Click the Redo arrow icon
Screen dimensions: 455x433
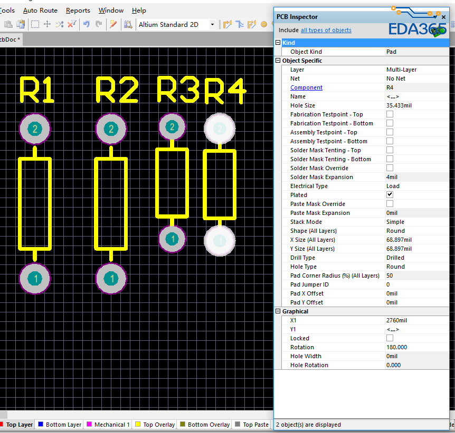click(99, 24)
